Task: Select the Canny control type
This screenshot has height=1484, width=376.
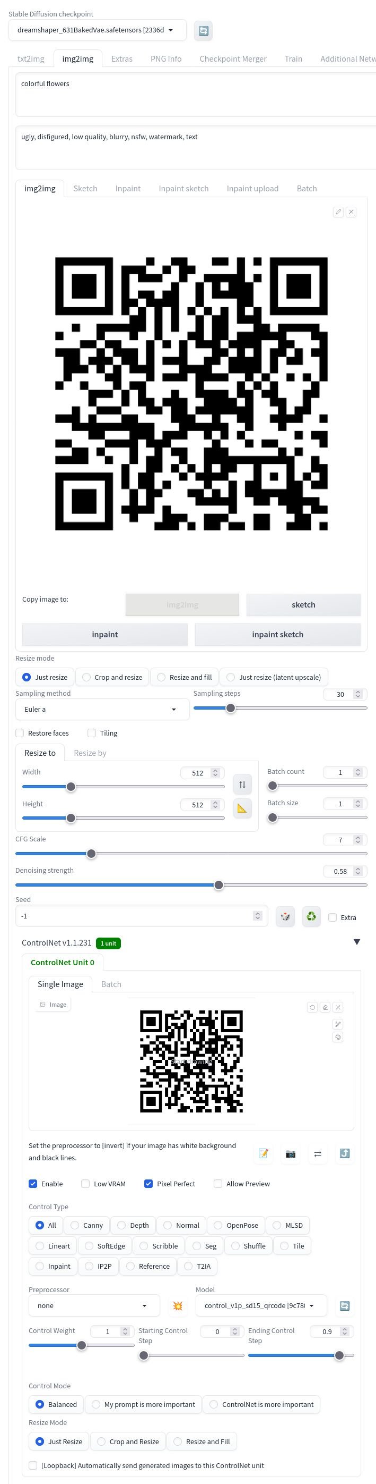Action: tap(86, 1225)
